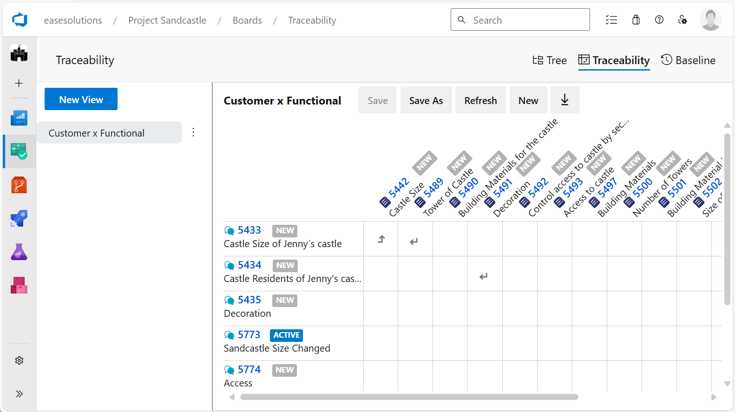Screen dimensions: 735x412
Task: Open work item 5773 link
Action: pyautogui.click(x=249, y=335)
